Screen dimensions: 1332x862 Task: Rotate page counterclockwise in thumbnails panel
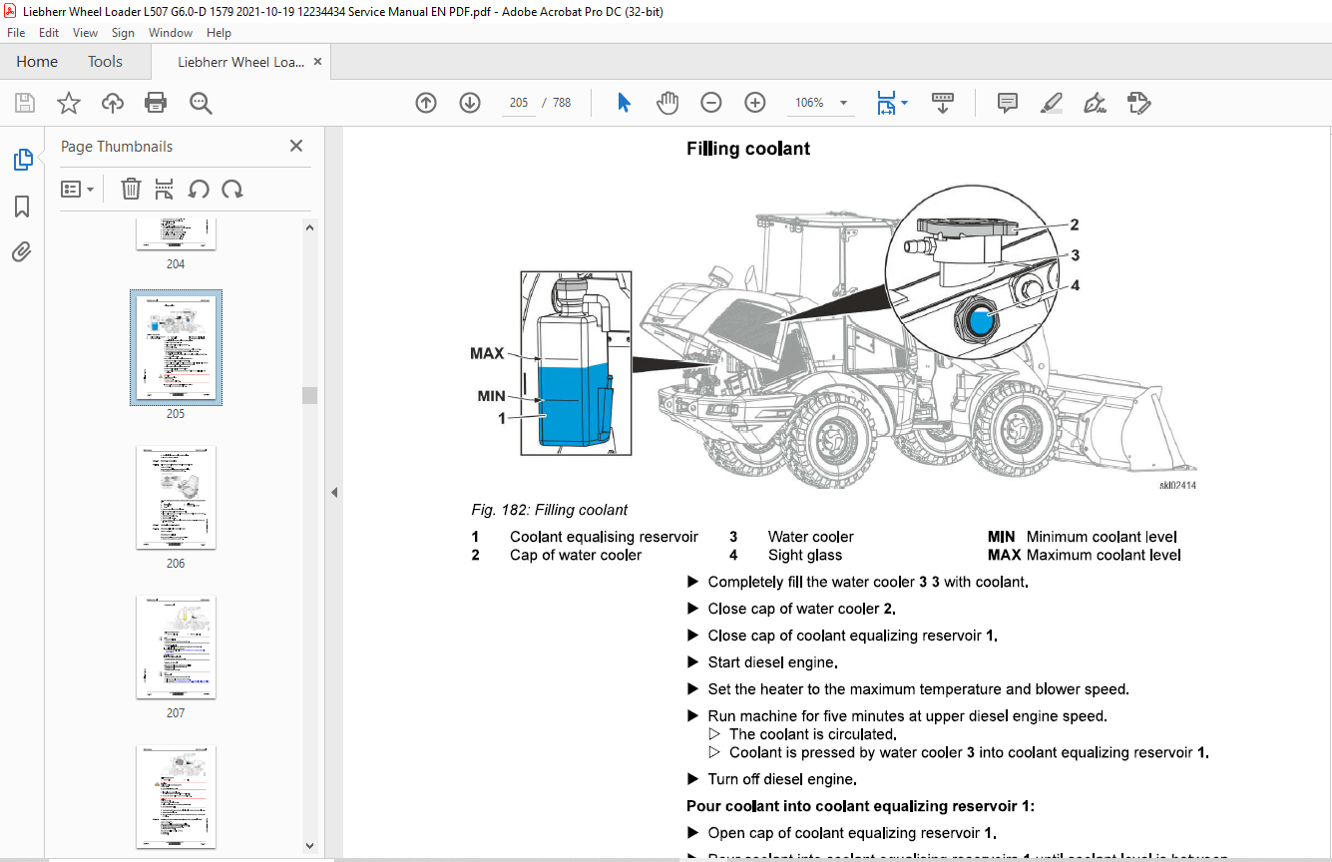click(x=199, y=190)
